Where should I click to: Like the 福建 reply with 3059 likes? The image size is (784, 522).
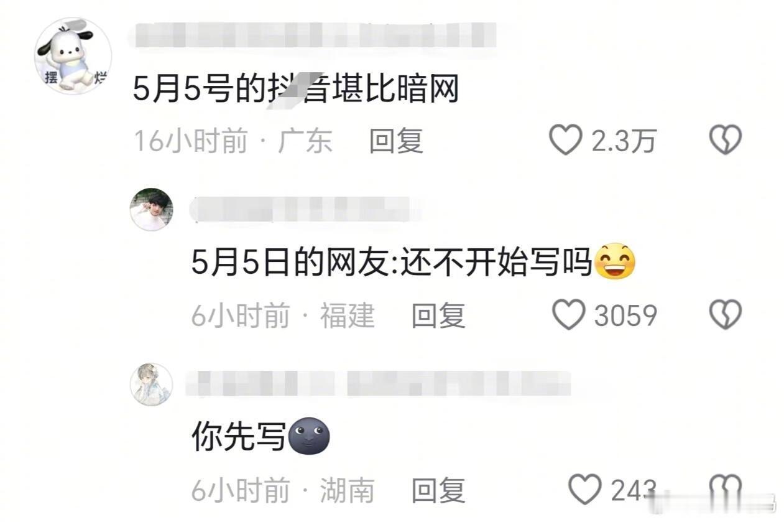pyautogui.click(x=569, y=315)
